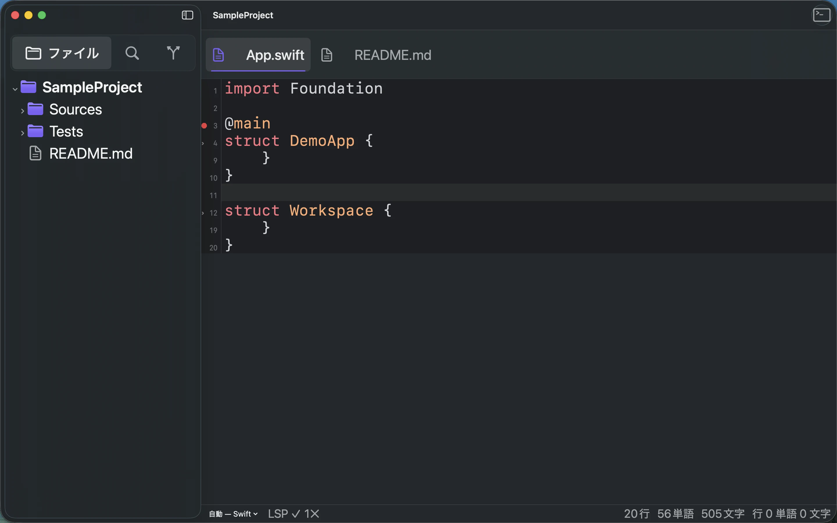This screenshot has height=523, width=837.
Task: Click the DemoApp struct name
Action: click(x=322, y=141)
